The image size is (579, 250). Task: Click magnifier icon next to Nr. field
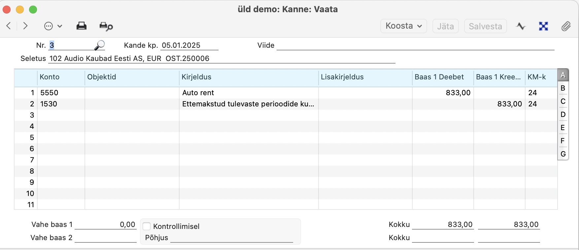tap(99, 45)
